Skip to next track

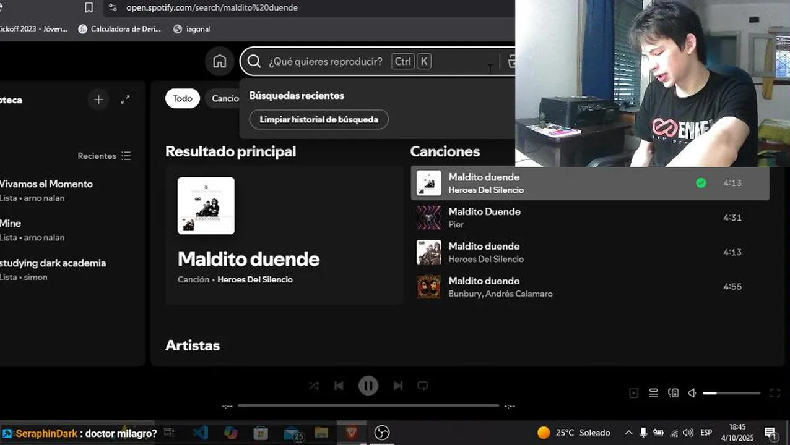point(398,386)
